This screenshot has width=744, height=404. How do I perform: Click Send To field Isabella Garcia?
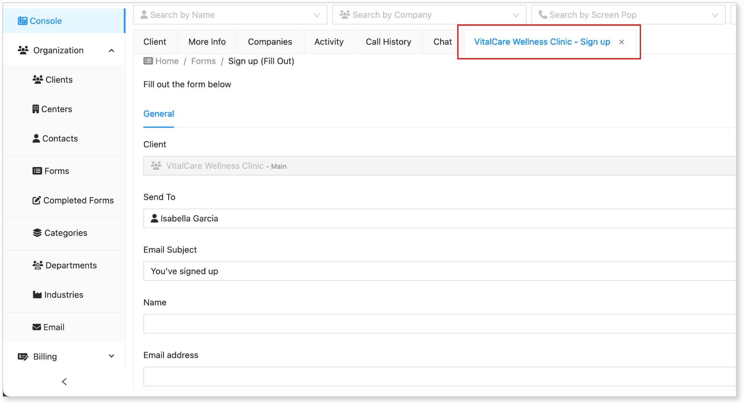pyautogui.click(x=439, y=218)
